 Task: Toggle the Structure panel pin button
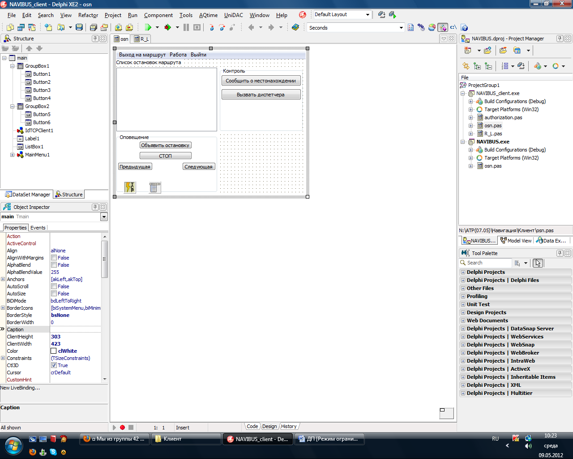[x=95, y=39]
